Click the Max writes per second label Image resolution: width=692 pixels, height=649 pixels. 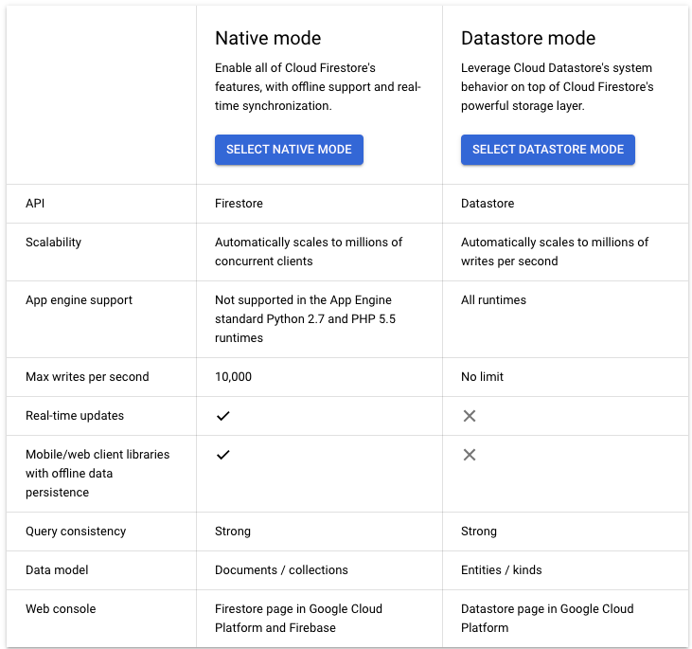click(87, 377)
